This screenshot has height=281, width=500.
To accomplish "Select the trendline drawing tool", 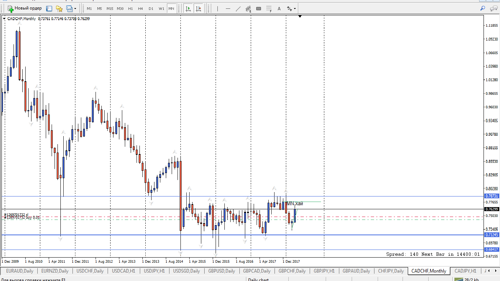I will (238, 8).
